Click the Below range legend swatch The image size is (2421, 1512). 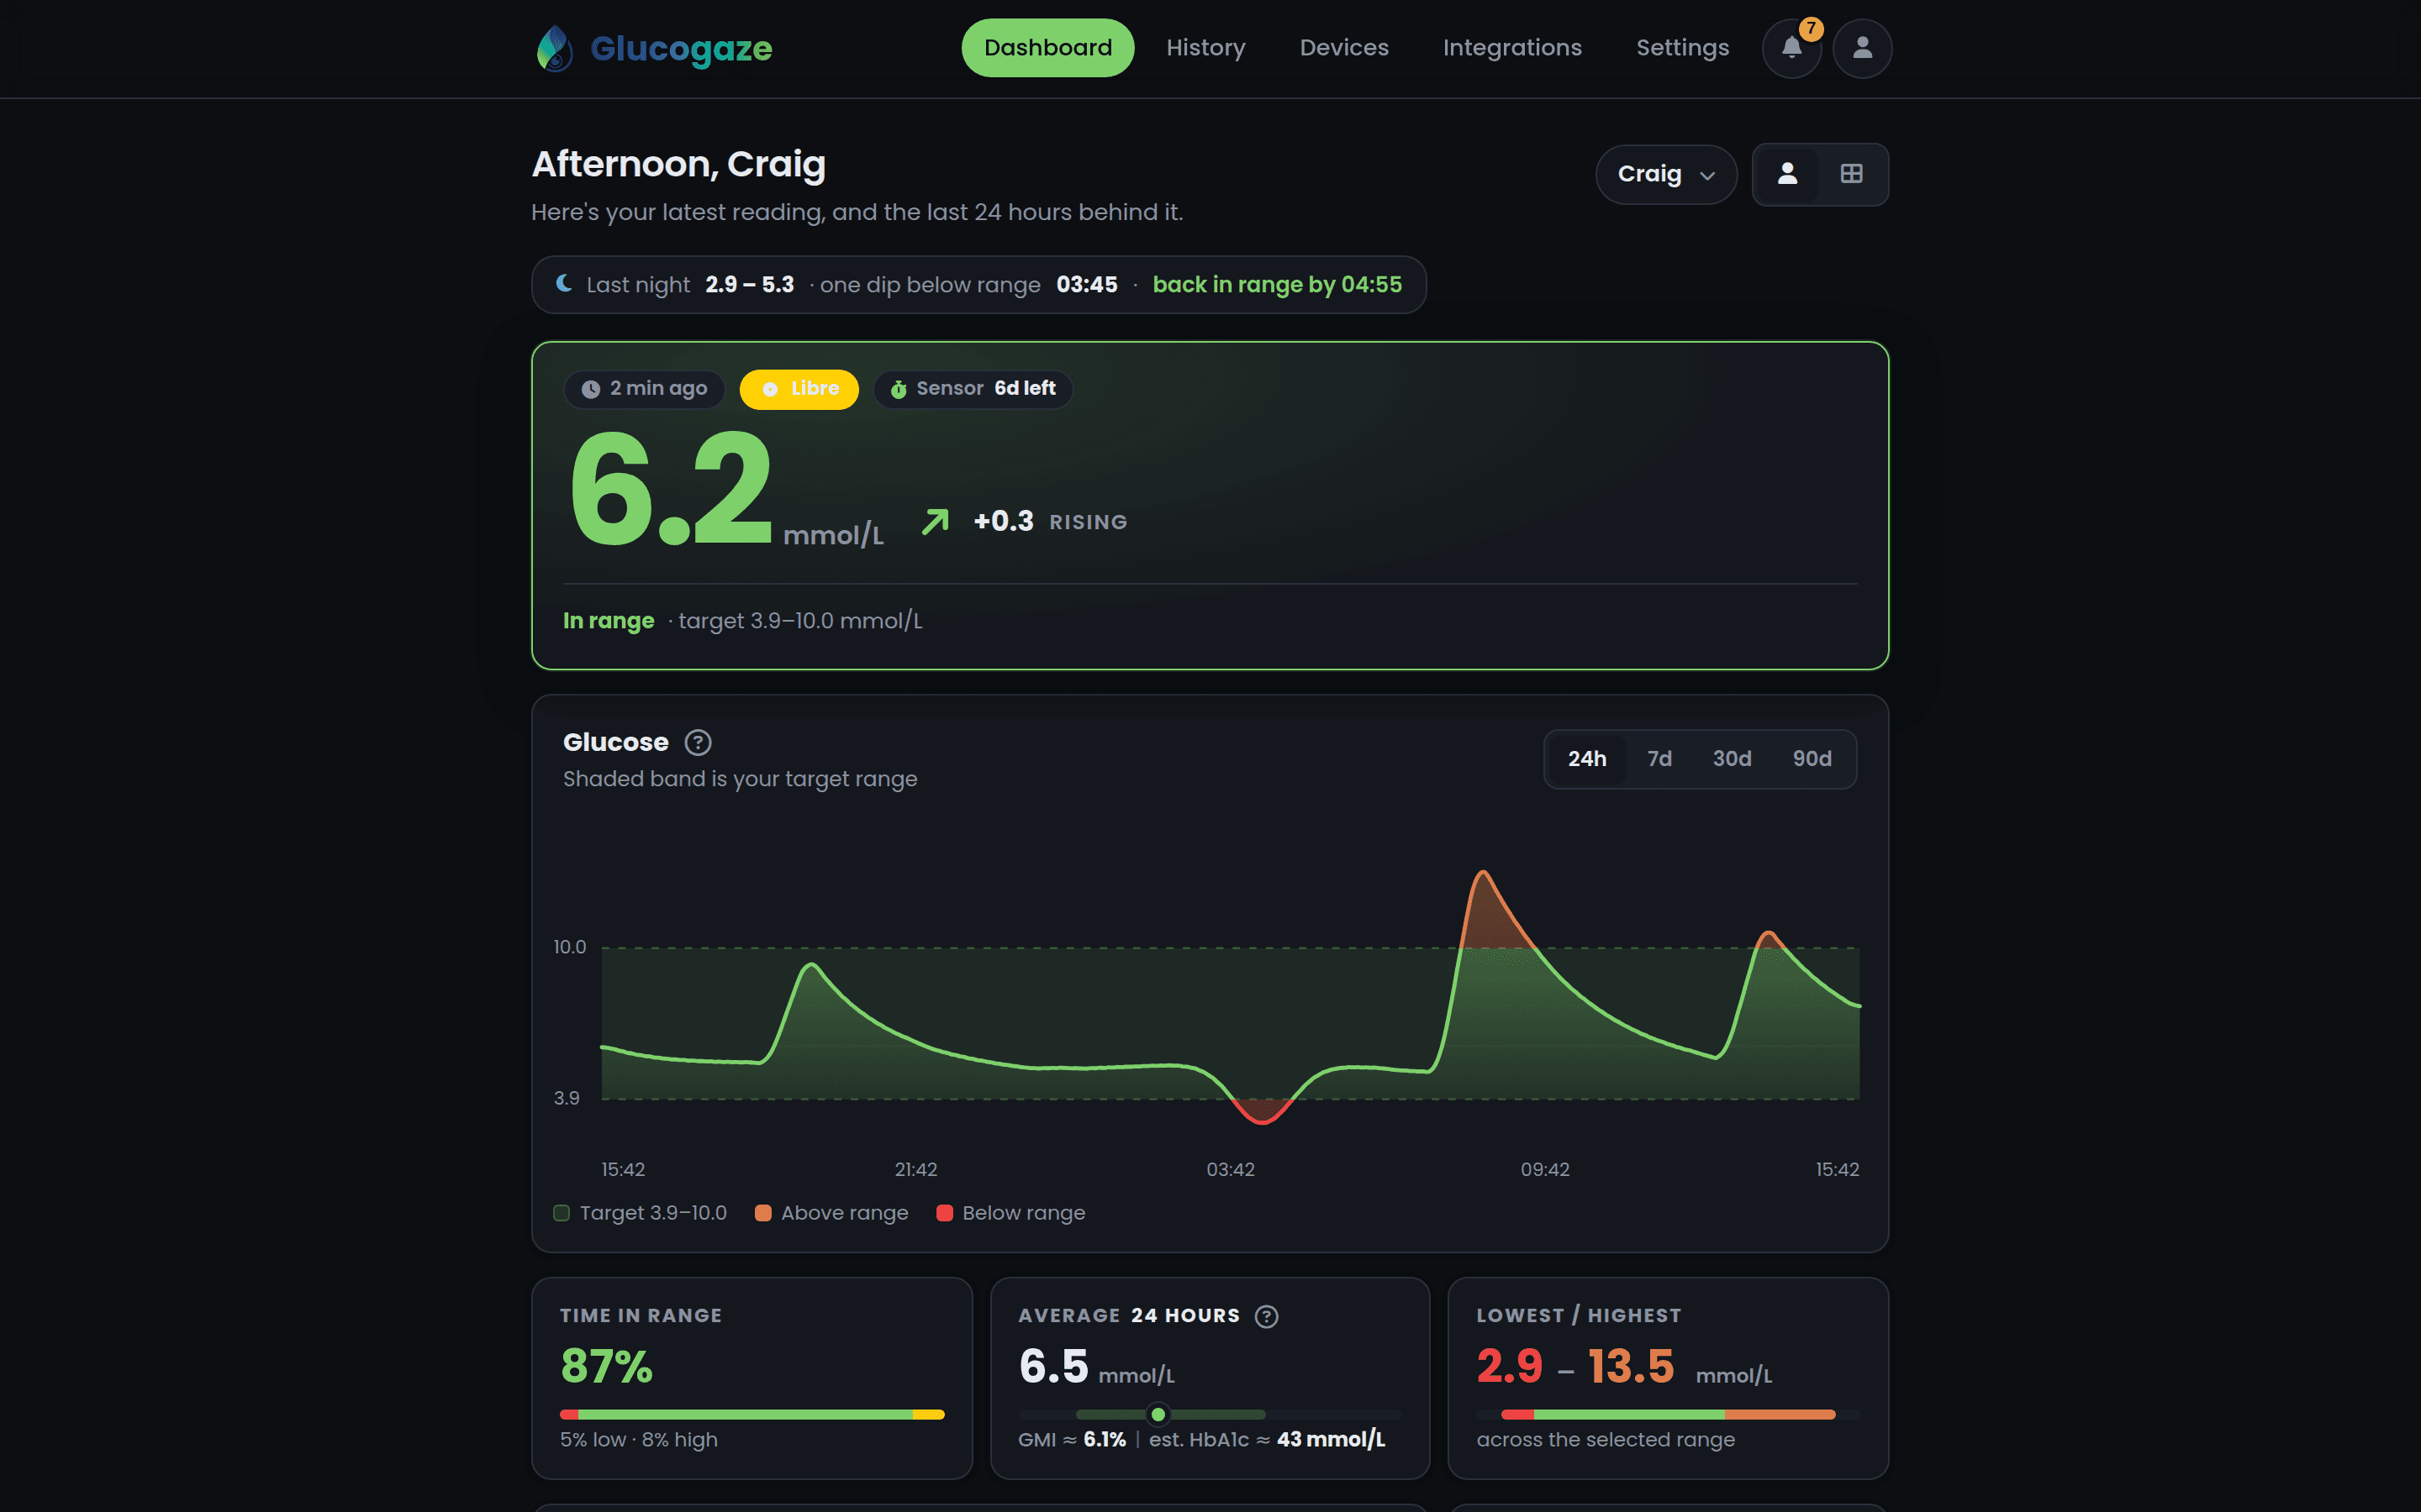(944, 1213)
